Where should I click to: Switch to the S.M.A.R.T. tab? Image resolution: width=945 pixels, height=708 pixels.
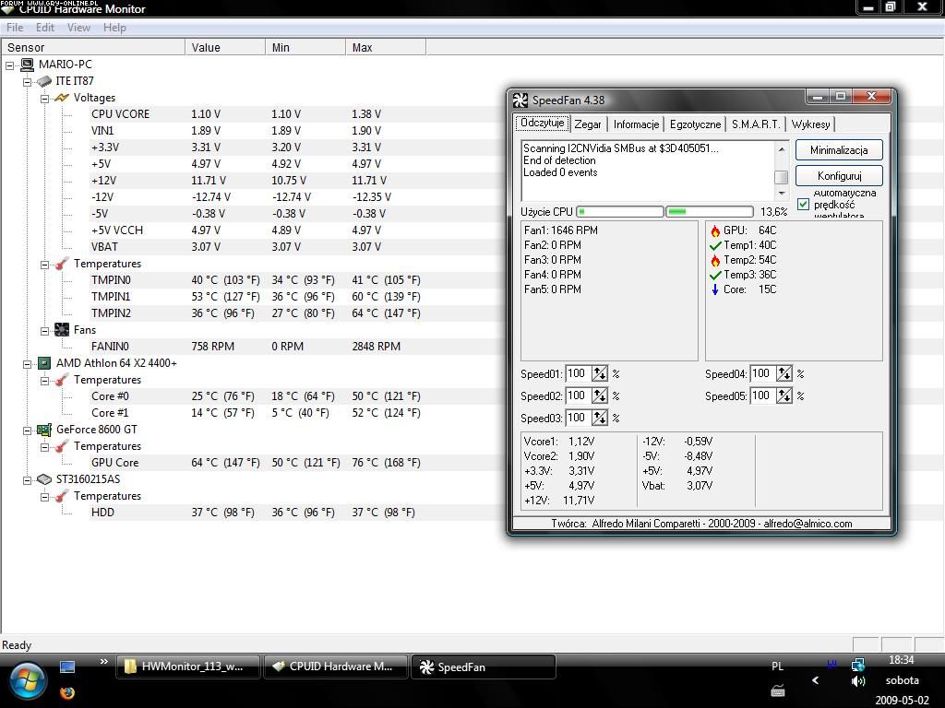pyautogui.click(x=755, y=124)
